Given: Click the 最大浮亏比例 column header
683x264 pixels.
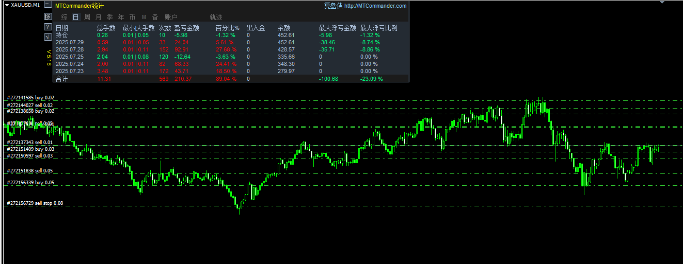Looking at the screenshot, I should (x=379, y=28).
